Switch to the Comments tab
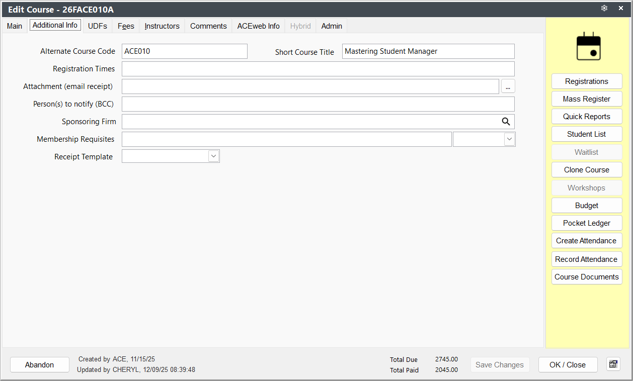The height and width of the screenshot is (381, 633). click(208, 26)
